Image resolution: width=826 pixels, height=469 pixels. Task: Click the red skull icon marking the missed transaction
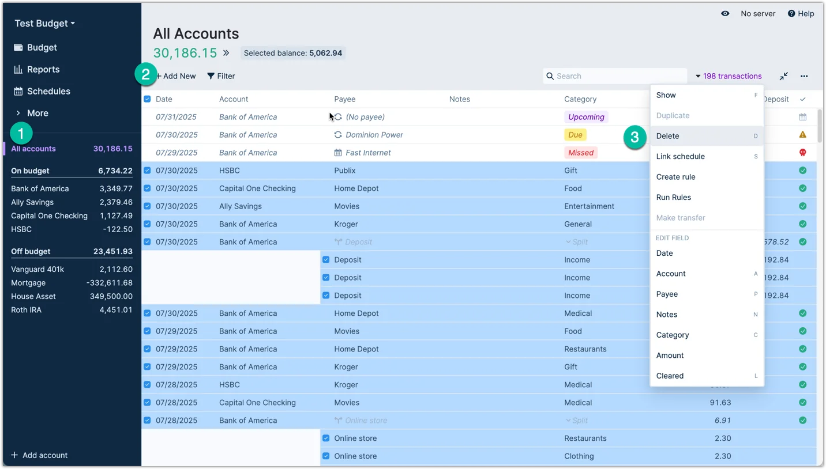pyautogui.click(x=802, y=152)
